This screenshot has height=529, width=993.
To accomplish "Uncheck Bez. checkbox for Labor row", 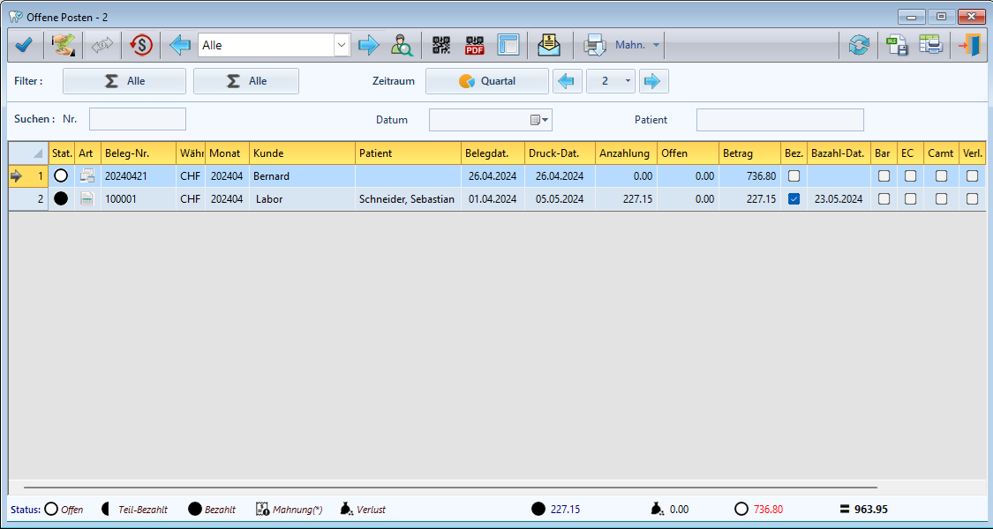I will (794, 199).
